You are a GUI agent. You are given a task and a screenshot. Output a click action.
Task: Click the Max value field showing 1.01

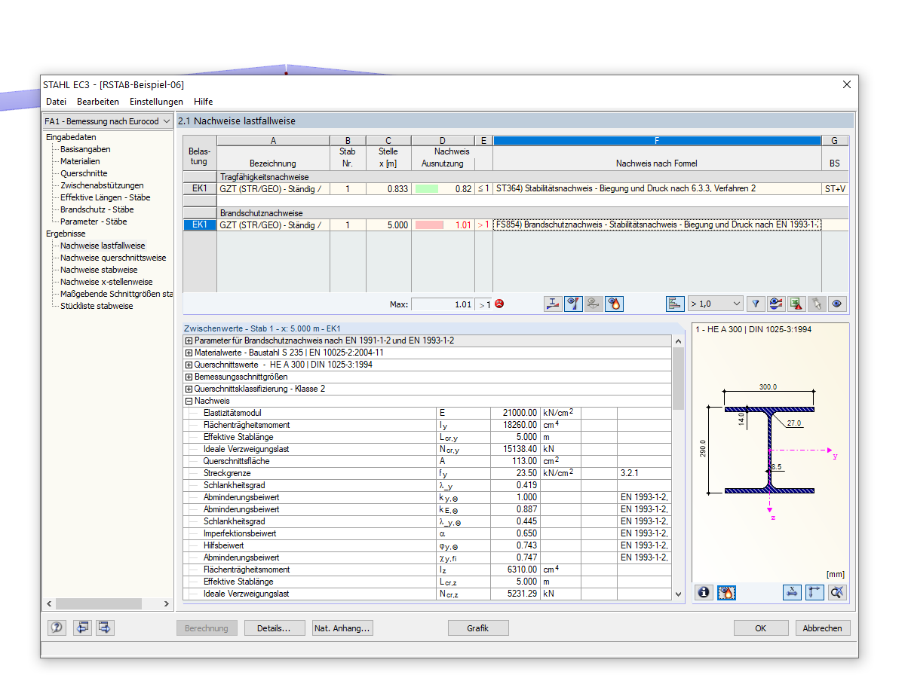[443, 304]
